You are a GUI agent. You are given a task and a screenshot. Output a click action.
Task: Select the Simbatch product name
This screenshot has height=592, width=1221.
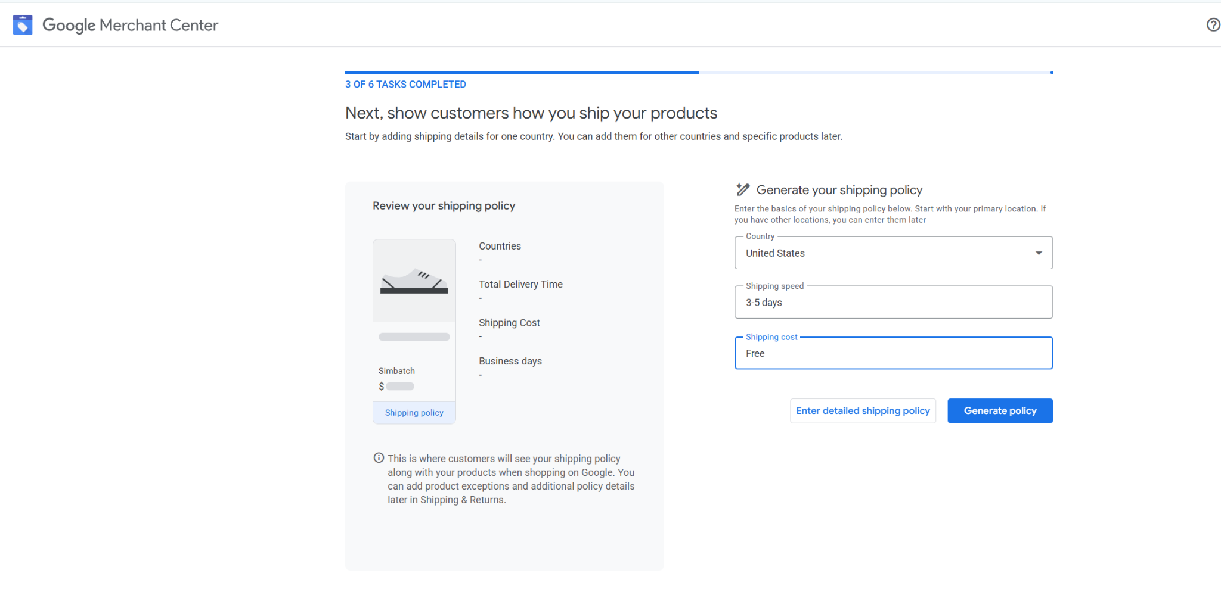pos(396,371)
